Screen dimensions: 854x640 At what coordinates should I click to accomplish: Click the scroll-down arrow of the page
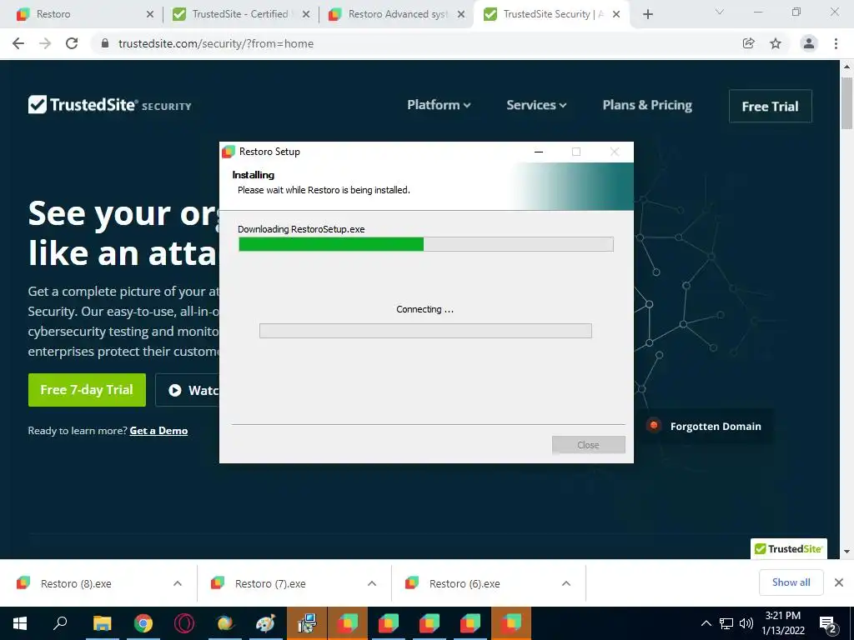click(846, 552)
